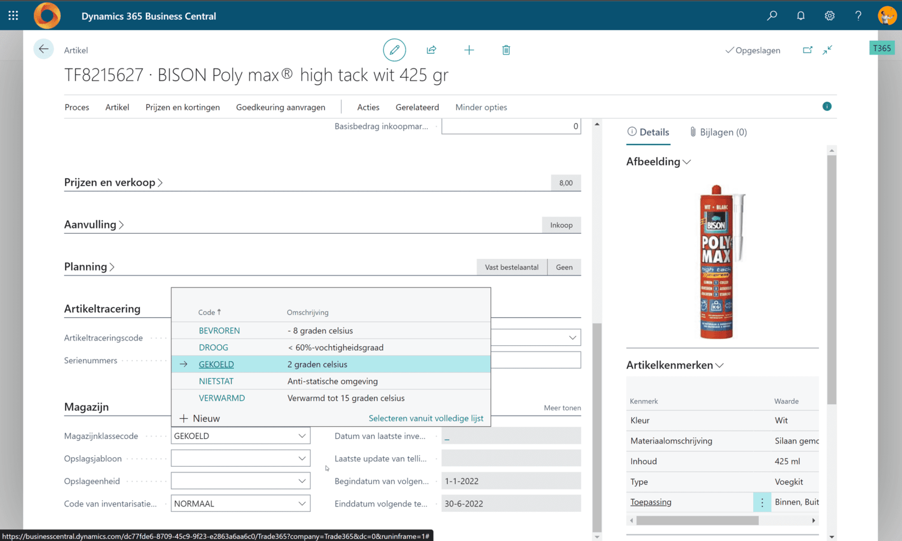The height and width of the screenshot is (541, 902).
Task: Click the Basisbedrag inkoopmarge input field
Action: pos(511,127)
